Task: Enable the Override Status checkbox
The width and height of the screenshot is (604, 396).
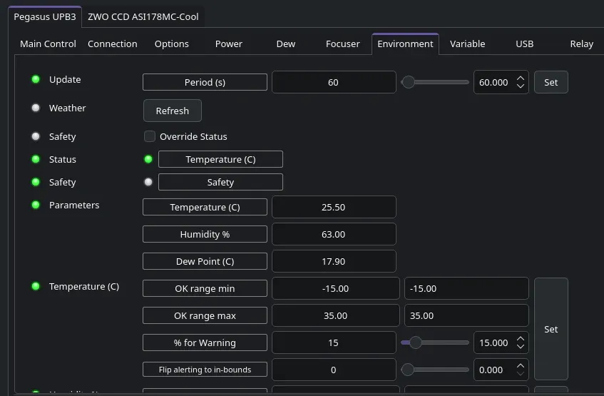Action: pyautogui.click(x=150, y=136)
